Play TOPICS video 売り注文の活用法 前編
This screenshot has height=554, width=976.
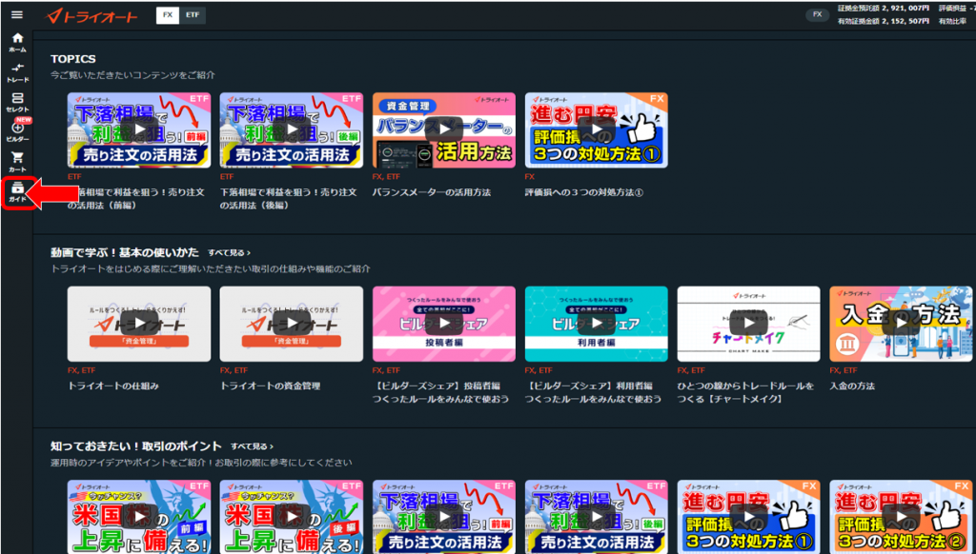pyautogui.click(x=139, y=130)
